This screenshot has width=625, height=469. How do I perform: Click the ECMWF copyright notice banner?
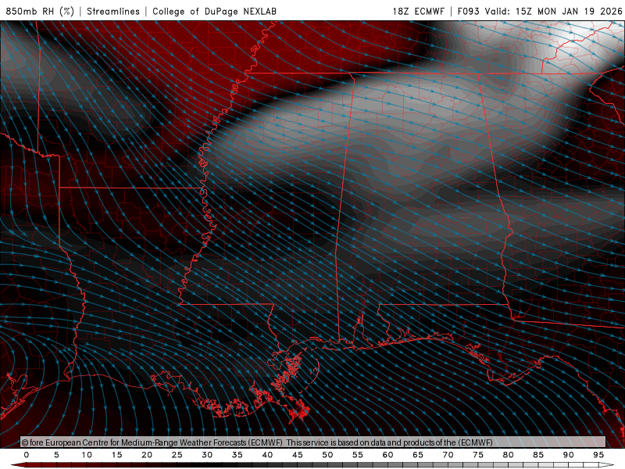point(313,442)
